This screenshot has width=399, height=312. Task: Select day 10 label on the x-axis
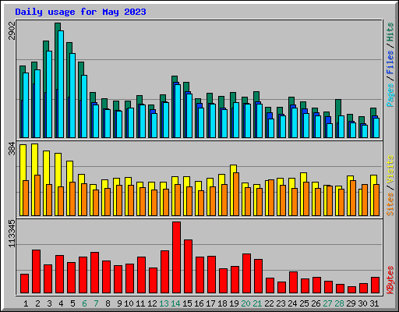click(x=129, y=303)
